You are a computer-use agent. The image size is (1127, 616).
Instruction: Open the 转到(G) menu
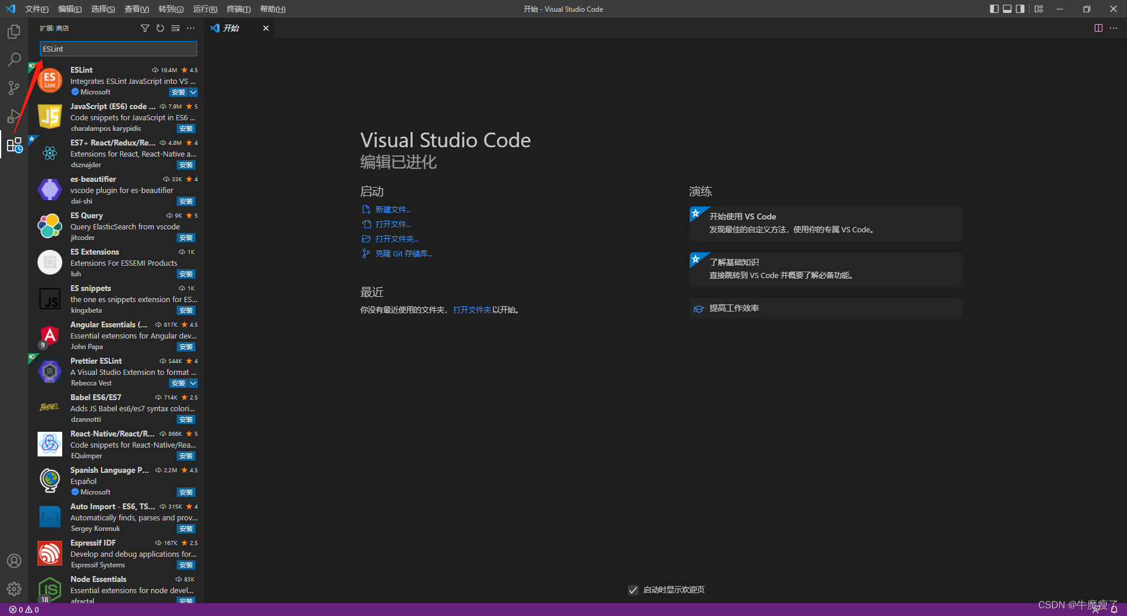point(171,9)
